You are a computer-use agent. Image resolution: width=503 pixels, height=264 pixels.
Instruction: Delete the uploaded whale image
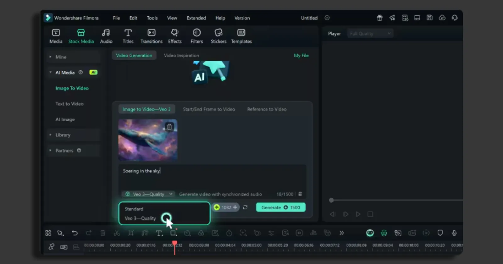pos(169,127)
